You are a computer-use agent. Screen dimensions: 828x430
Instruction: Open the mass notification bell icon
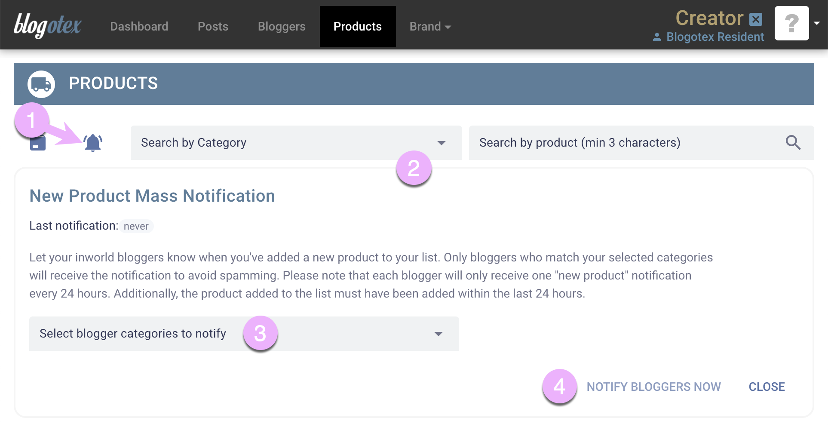point(92,142)
